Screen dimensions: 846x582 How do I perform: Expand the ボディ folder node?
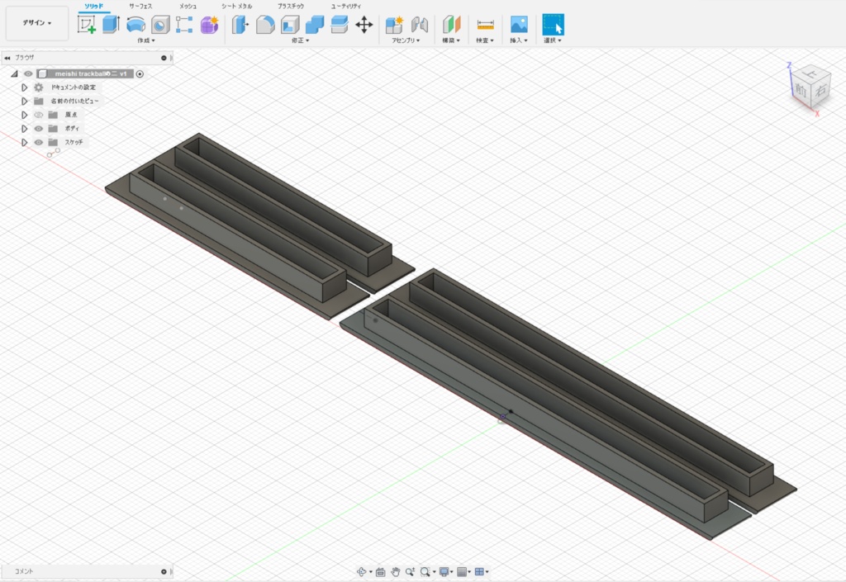24,128
